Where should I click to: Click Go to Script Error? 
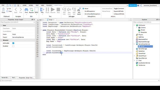point(107,8)
